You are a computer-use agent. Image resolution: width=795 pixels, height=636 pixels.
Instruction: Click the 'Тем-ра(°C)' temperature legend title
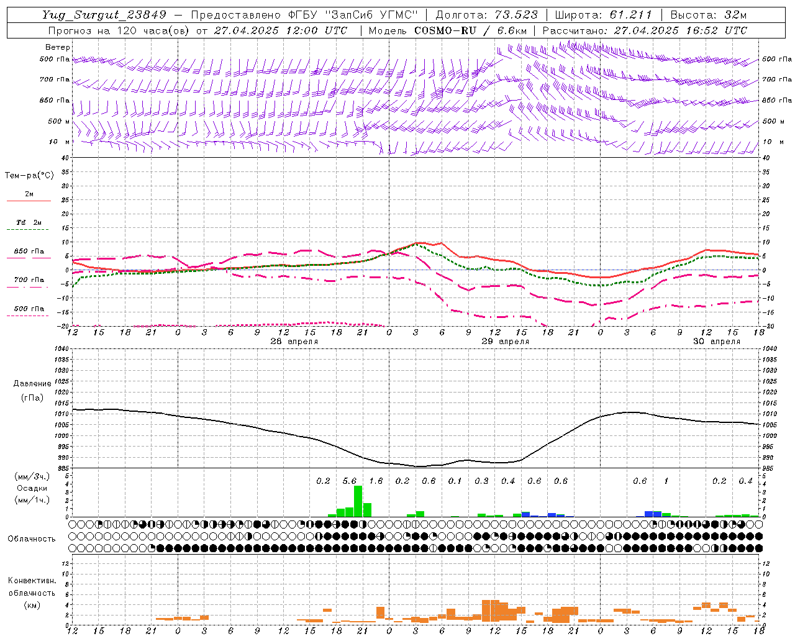pyautogui.click(x=29, y=176)
